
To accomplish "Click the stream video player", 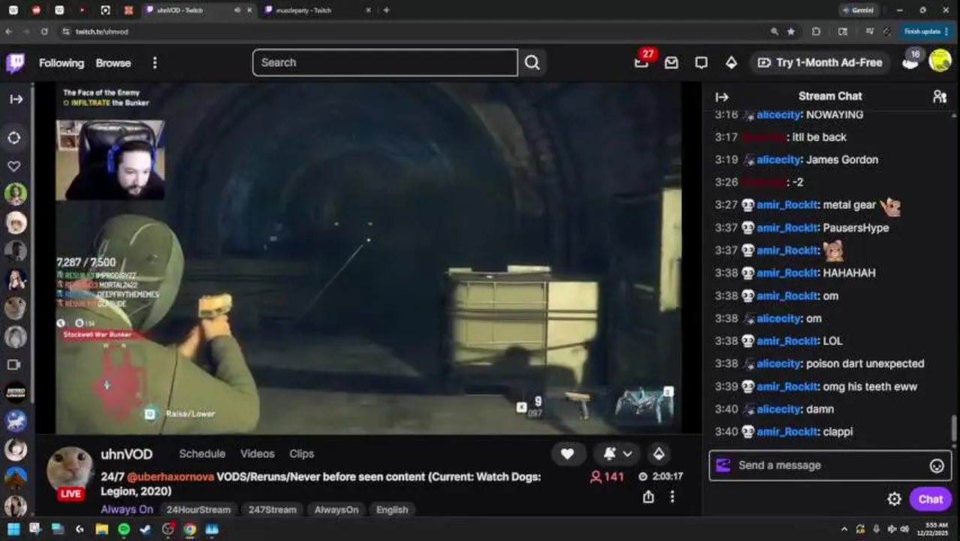I will click(x=368, y=258).
